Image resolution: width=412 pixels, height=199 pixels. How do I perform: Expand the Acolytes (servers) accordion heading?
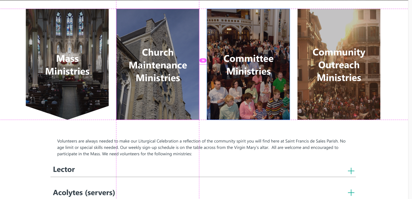tap(84, 193)
